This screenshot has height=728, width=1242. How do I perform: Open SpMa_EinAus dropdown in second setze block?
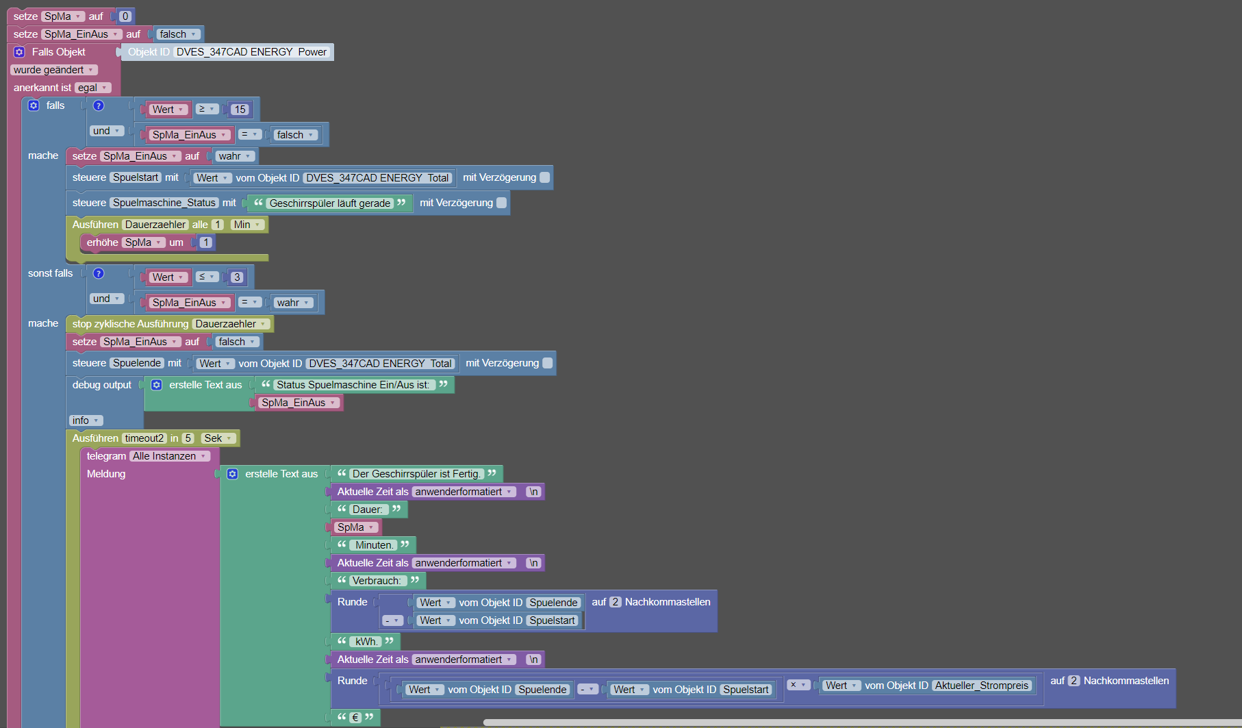coord(81,34)
